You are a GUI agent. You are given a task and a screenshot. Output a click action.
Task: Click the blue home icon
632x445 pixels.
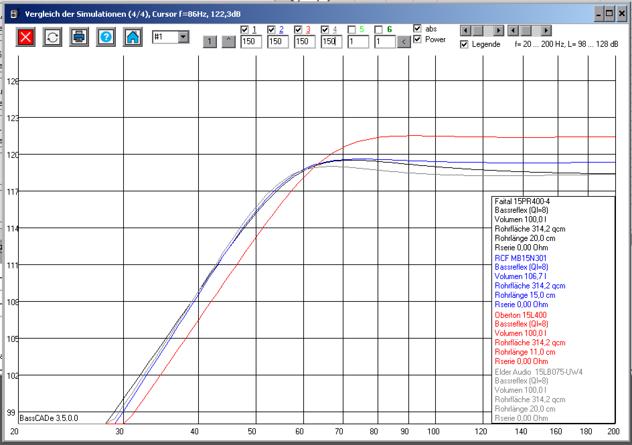[x=133, y=37]
